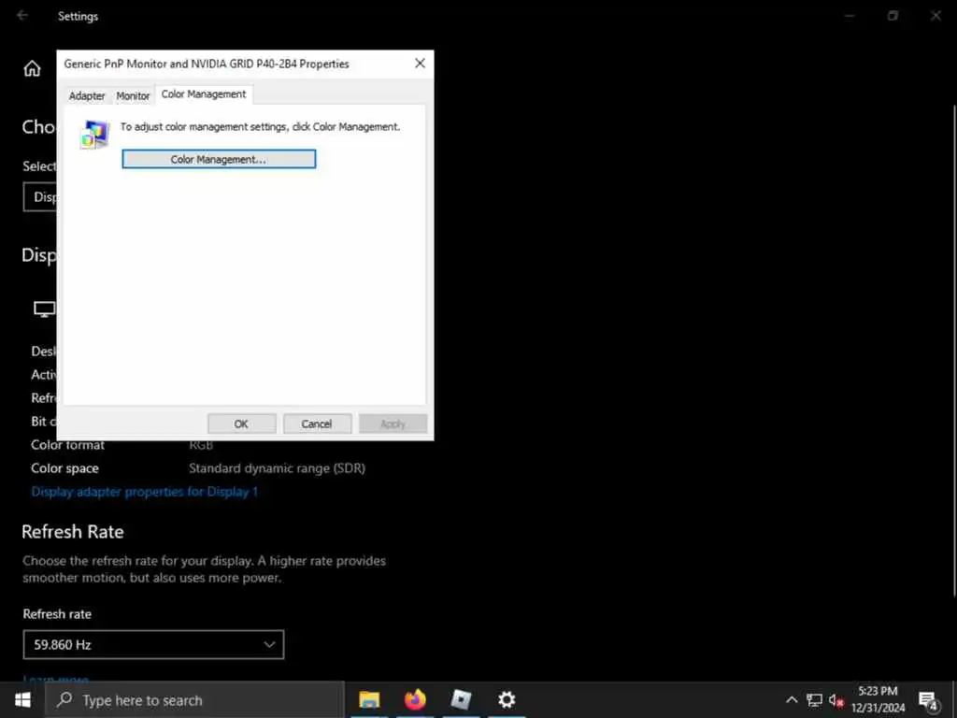Click the refresh rate dropdown chevron

click(x=269, y=645)
